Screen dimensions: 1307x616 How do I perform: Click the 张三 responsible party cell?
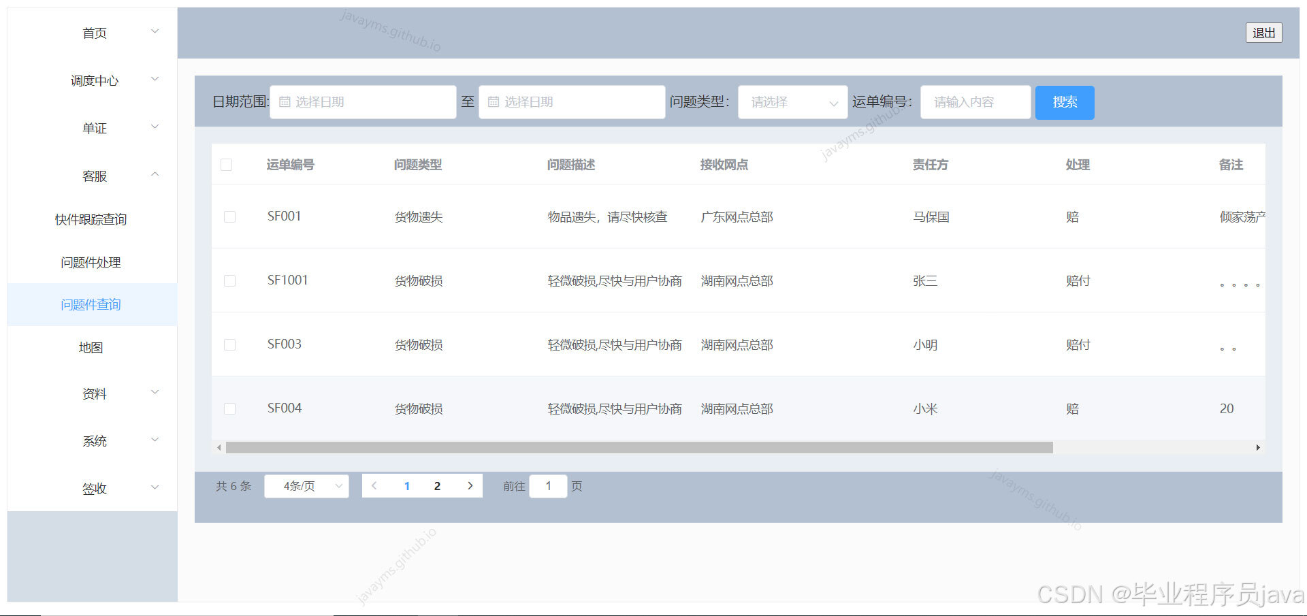pyautogui.click(x=925, y=281)
